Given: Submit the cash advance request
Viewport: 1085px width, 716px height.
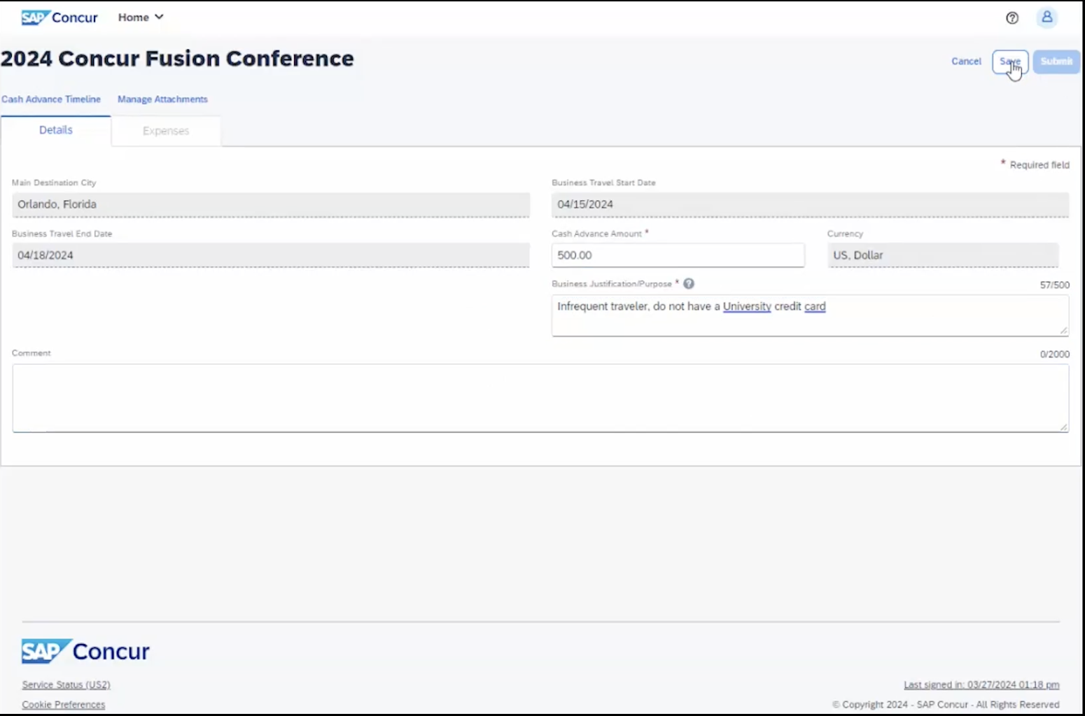Looking at the screenshot, I should click(x=1056, y=62).
